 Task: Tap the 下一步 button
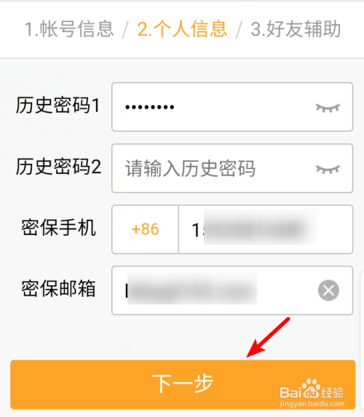coord(183,384)
